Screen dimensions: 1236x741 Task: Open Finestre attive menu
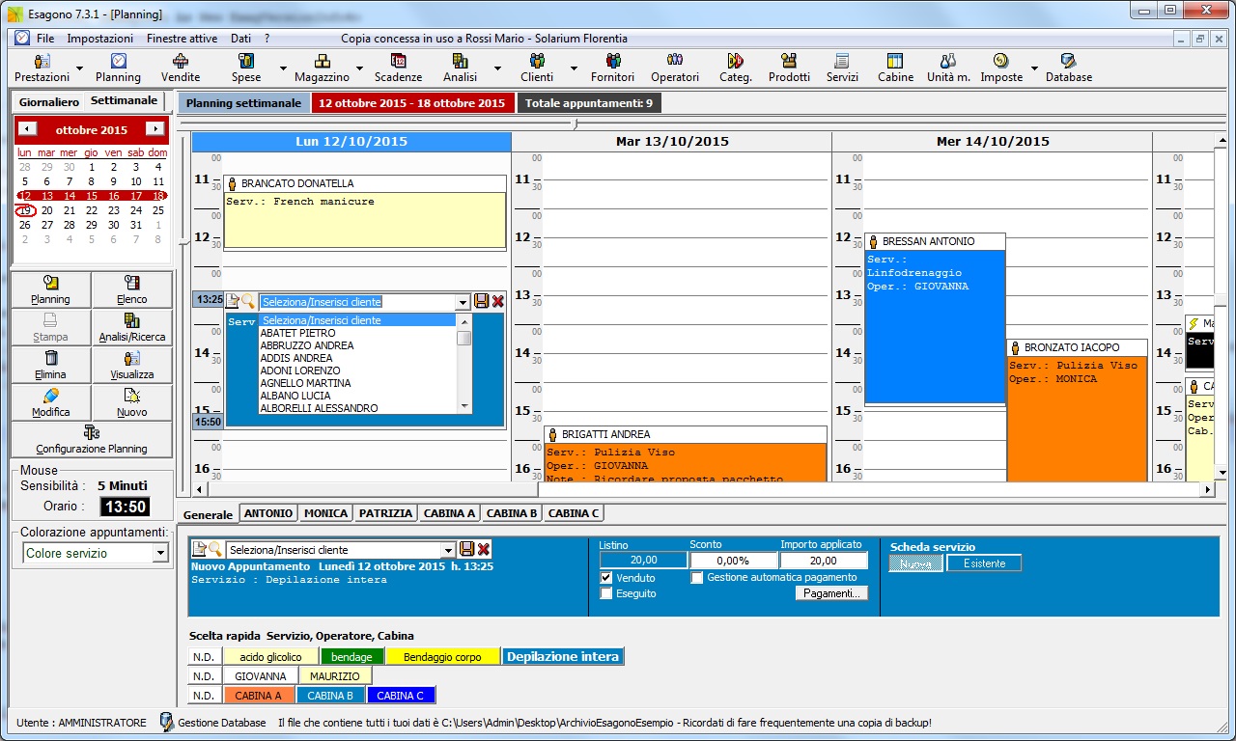tap(182, 39)
